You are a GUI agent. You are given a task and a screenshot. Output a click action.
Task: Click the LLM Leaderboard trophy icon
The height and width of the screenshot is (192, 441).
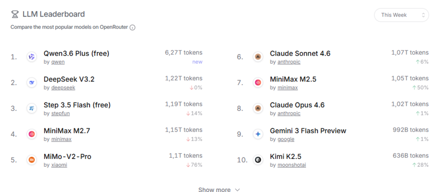(x=15, y=15)
